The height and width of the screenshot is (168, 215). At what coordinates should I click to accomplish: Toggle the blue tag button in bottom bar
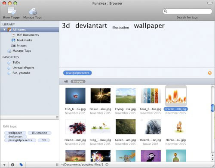(x=21, y=165)
